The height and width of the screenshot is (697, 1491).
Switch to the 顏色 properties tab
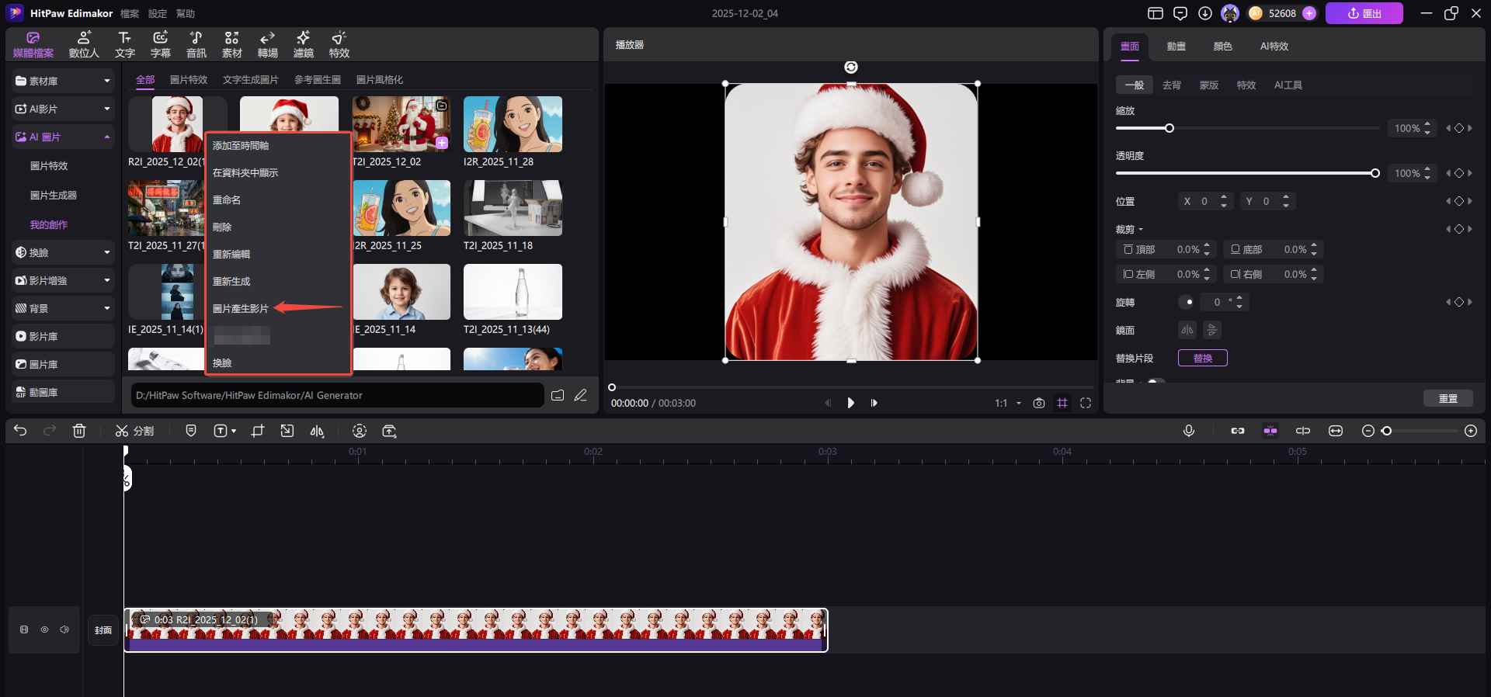[x=1222, y=46]
